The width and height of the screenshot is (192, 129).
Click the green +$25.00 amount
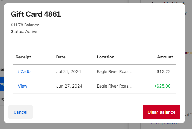(x=162, y=86)
